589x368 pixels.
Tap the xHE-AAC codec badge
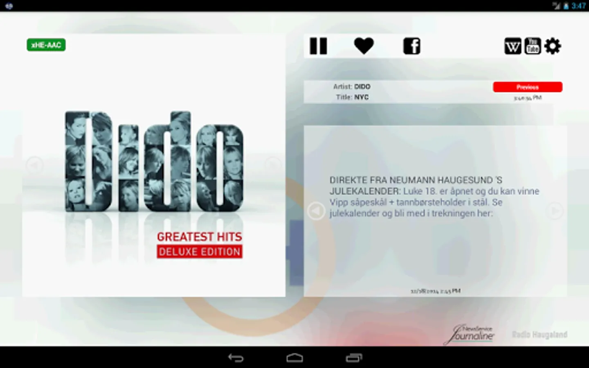tap(46, 45)
